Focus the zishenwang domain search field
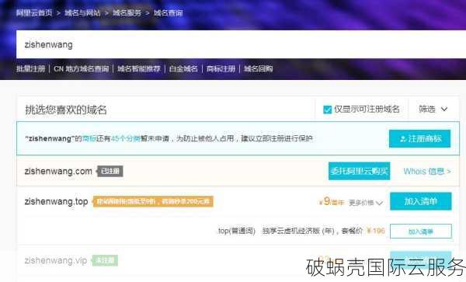The width and height of the screenshot is (466, 282). pos(241,44)
